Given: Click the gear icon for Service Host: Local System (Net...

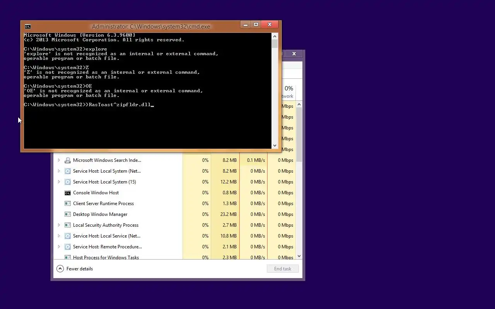Looking at the screenshot, I should tap(68, 171).
